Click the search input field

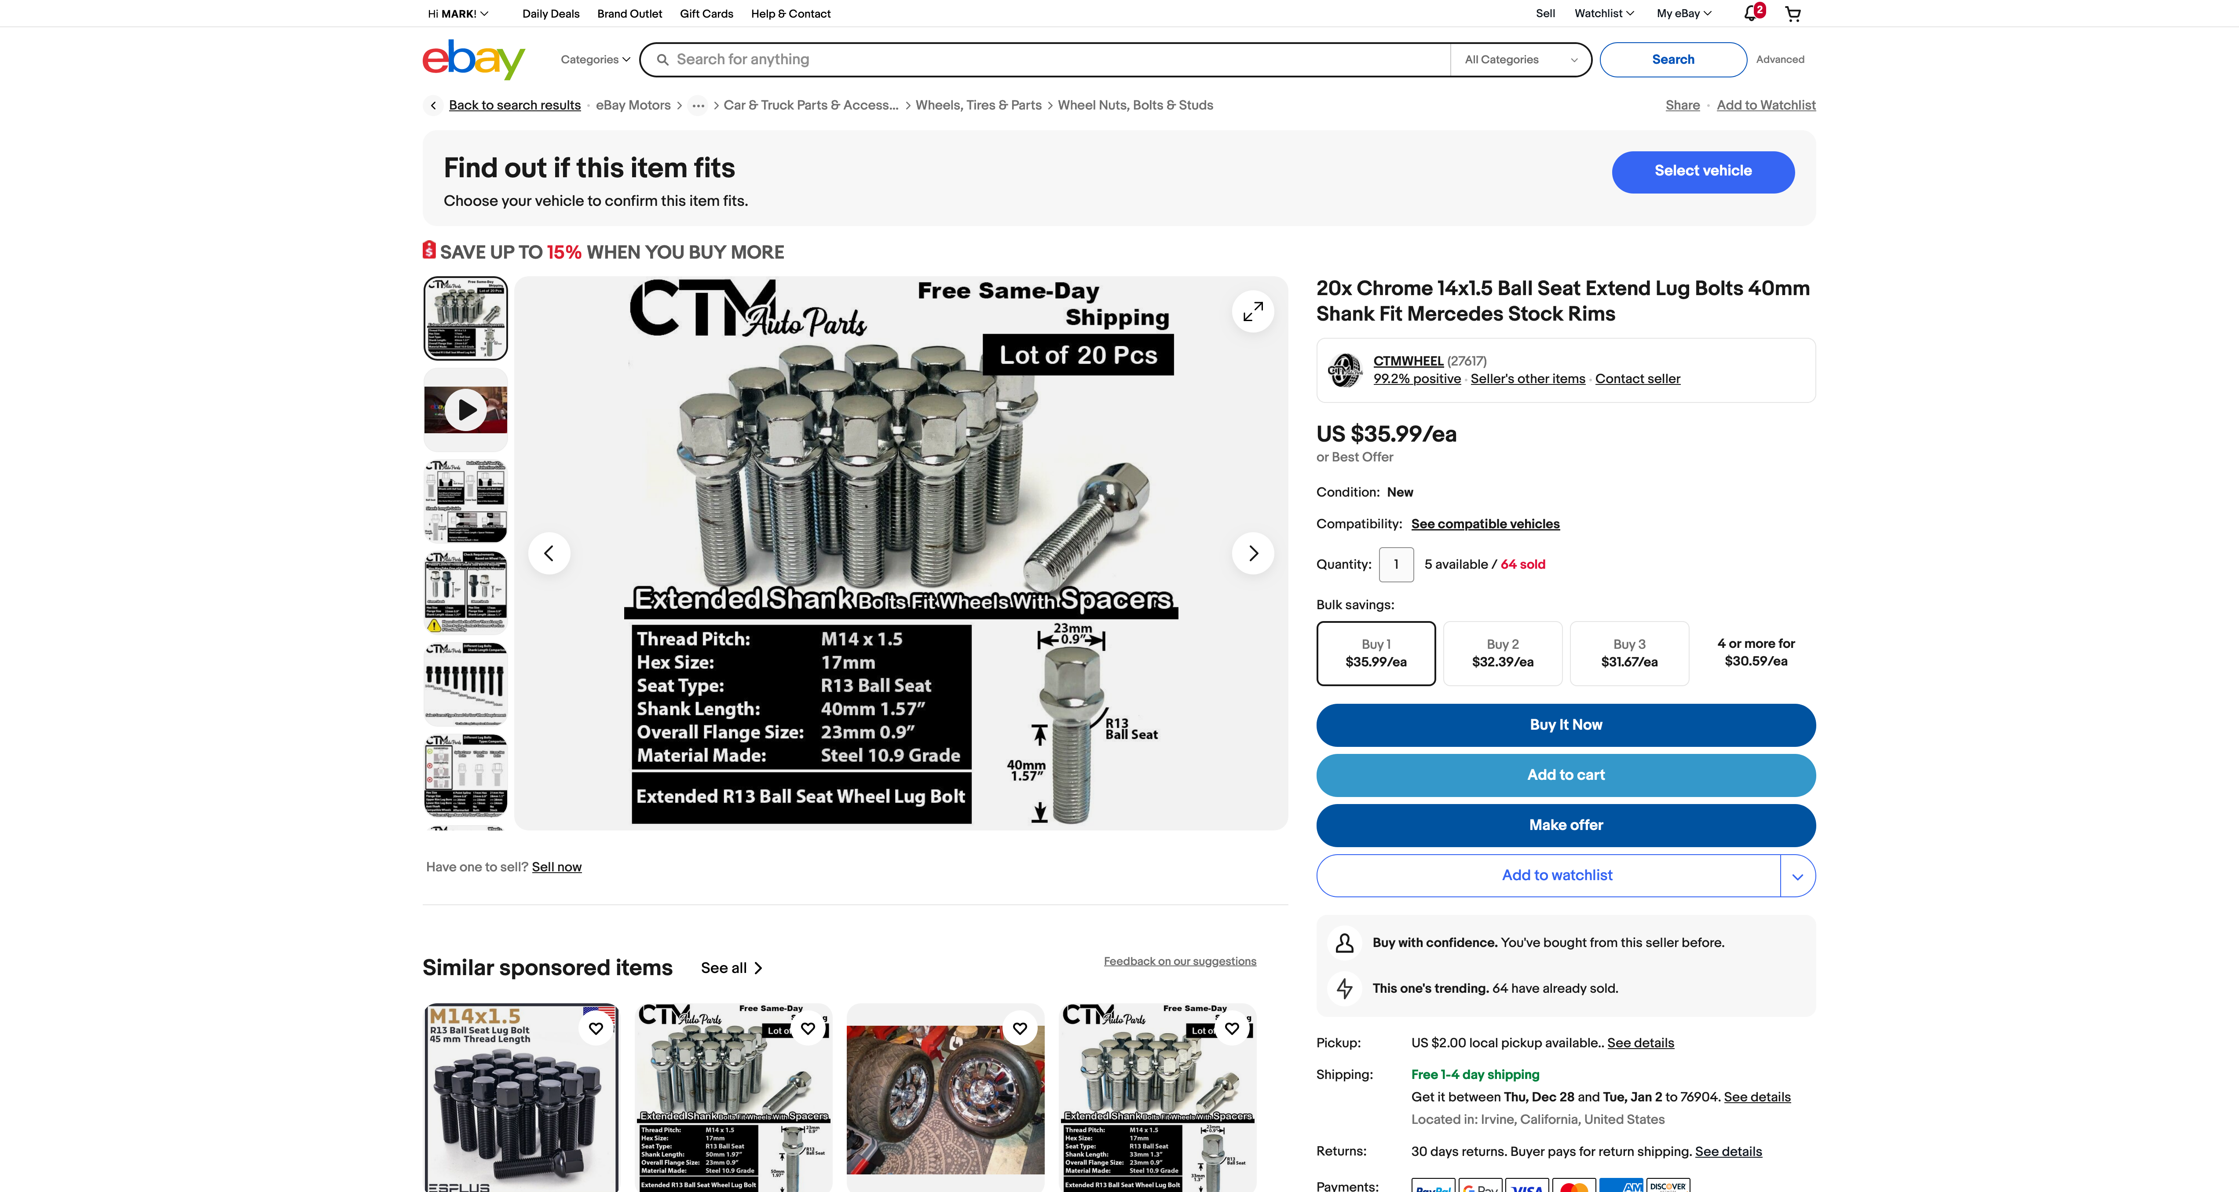point(1046,60)
